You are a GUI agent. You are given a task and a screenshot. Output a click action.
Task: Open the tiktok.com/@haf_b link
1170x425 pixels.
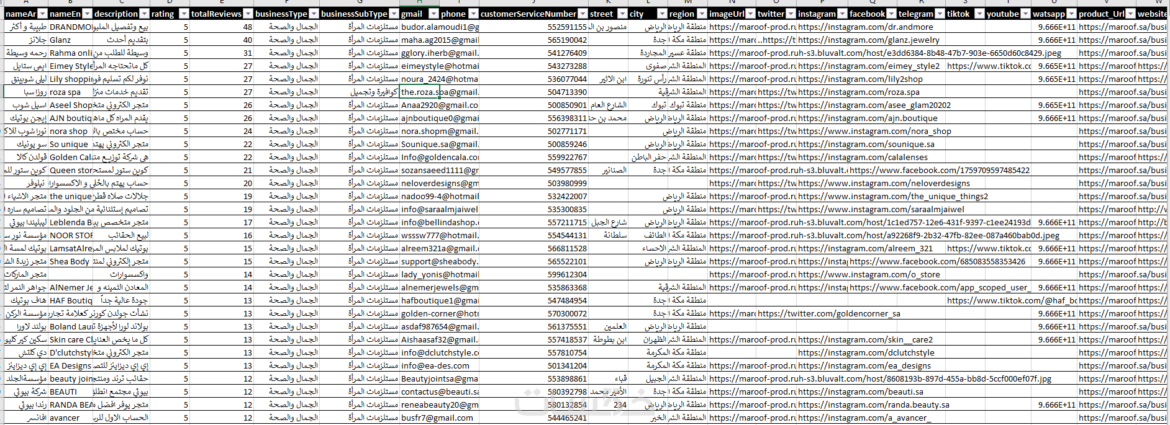tap(1012, 300)
